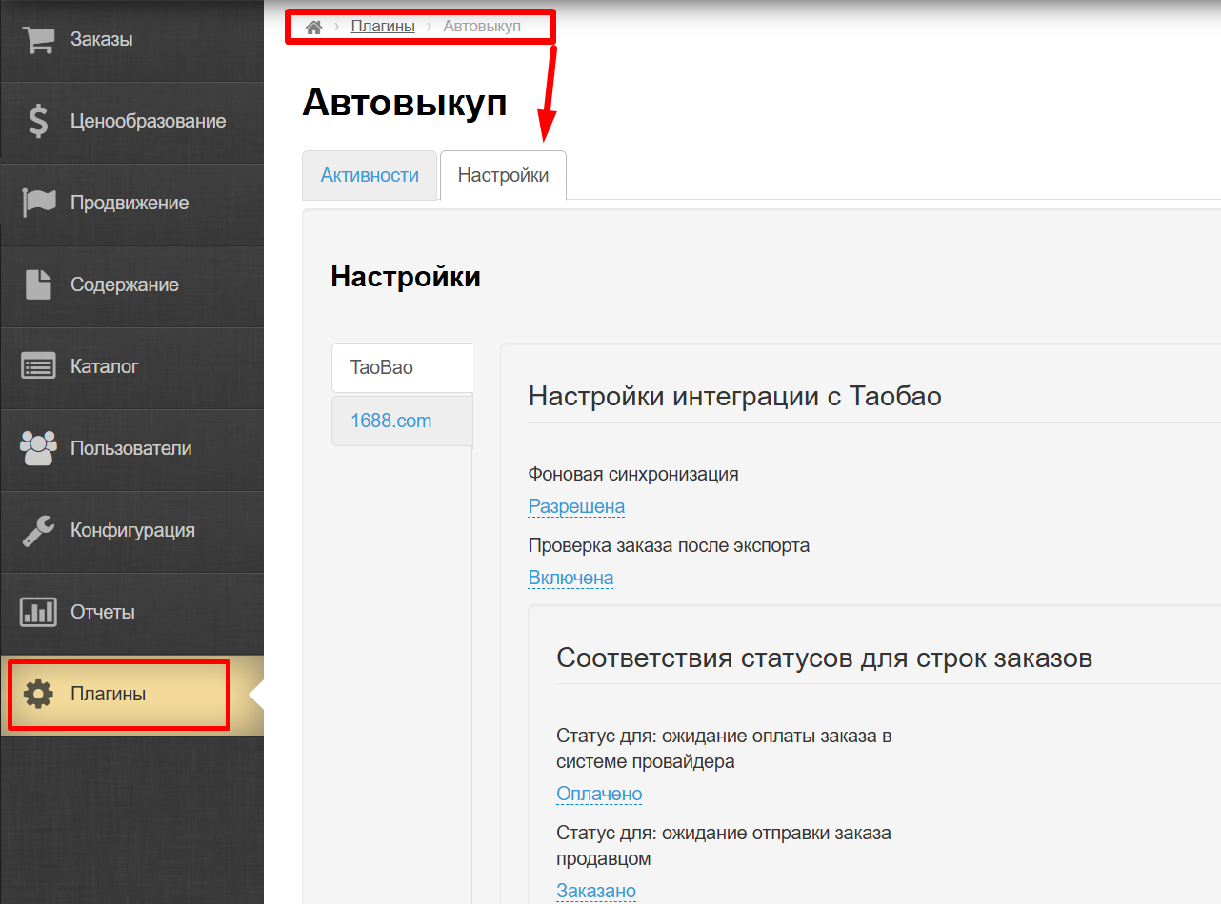Click the document Содержание icon

[x=38, y=285]
